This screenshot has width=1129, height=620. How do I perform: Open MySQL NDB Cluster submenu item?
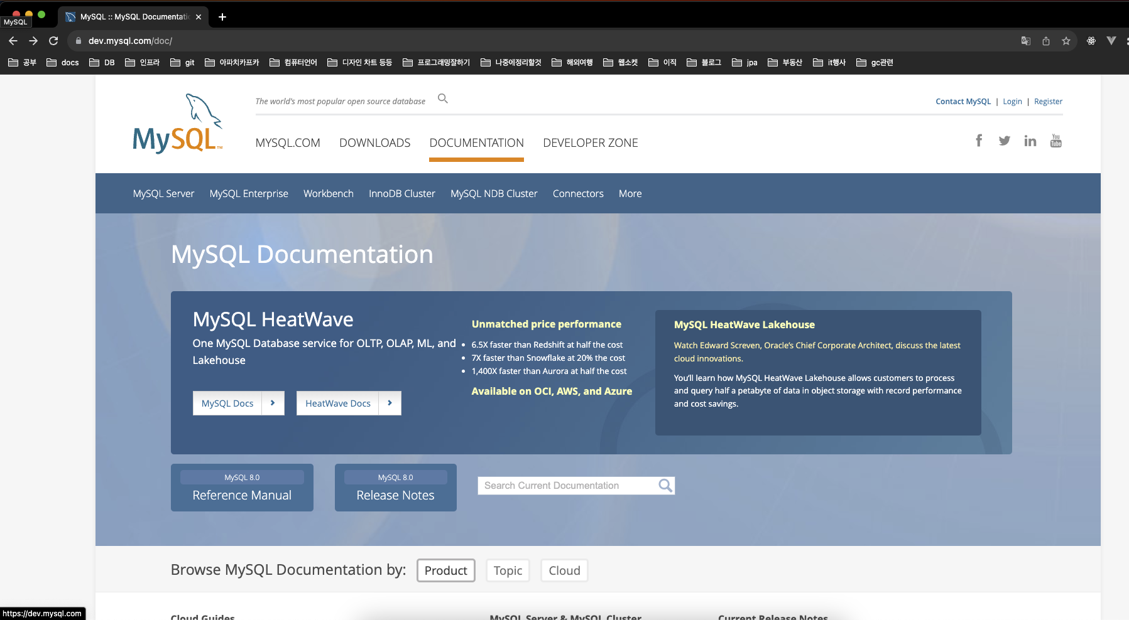point(494,193)
